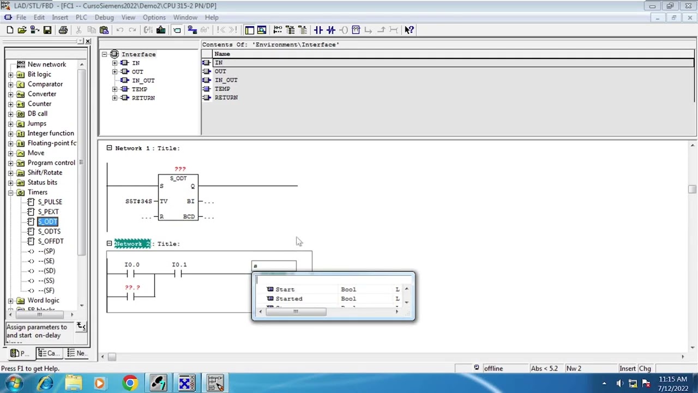Click the I0.1 contact in Network 2

coord(178,273)
